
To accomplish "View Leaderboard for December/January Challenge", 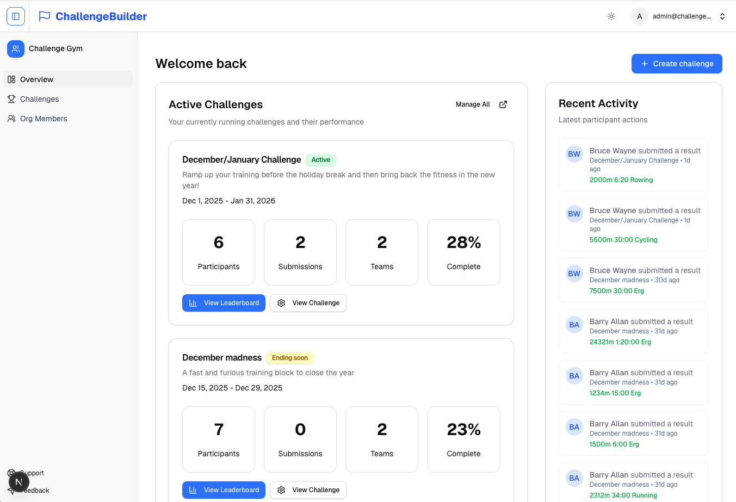I will click(x=224, y=303).
